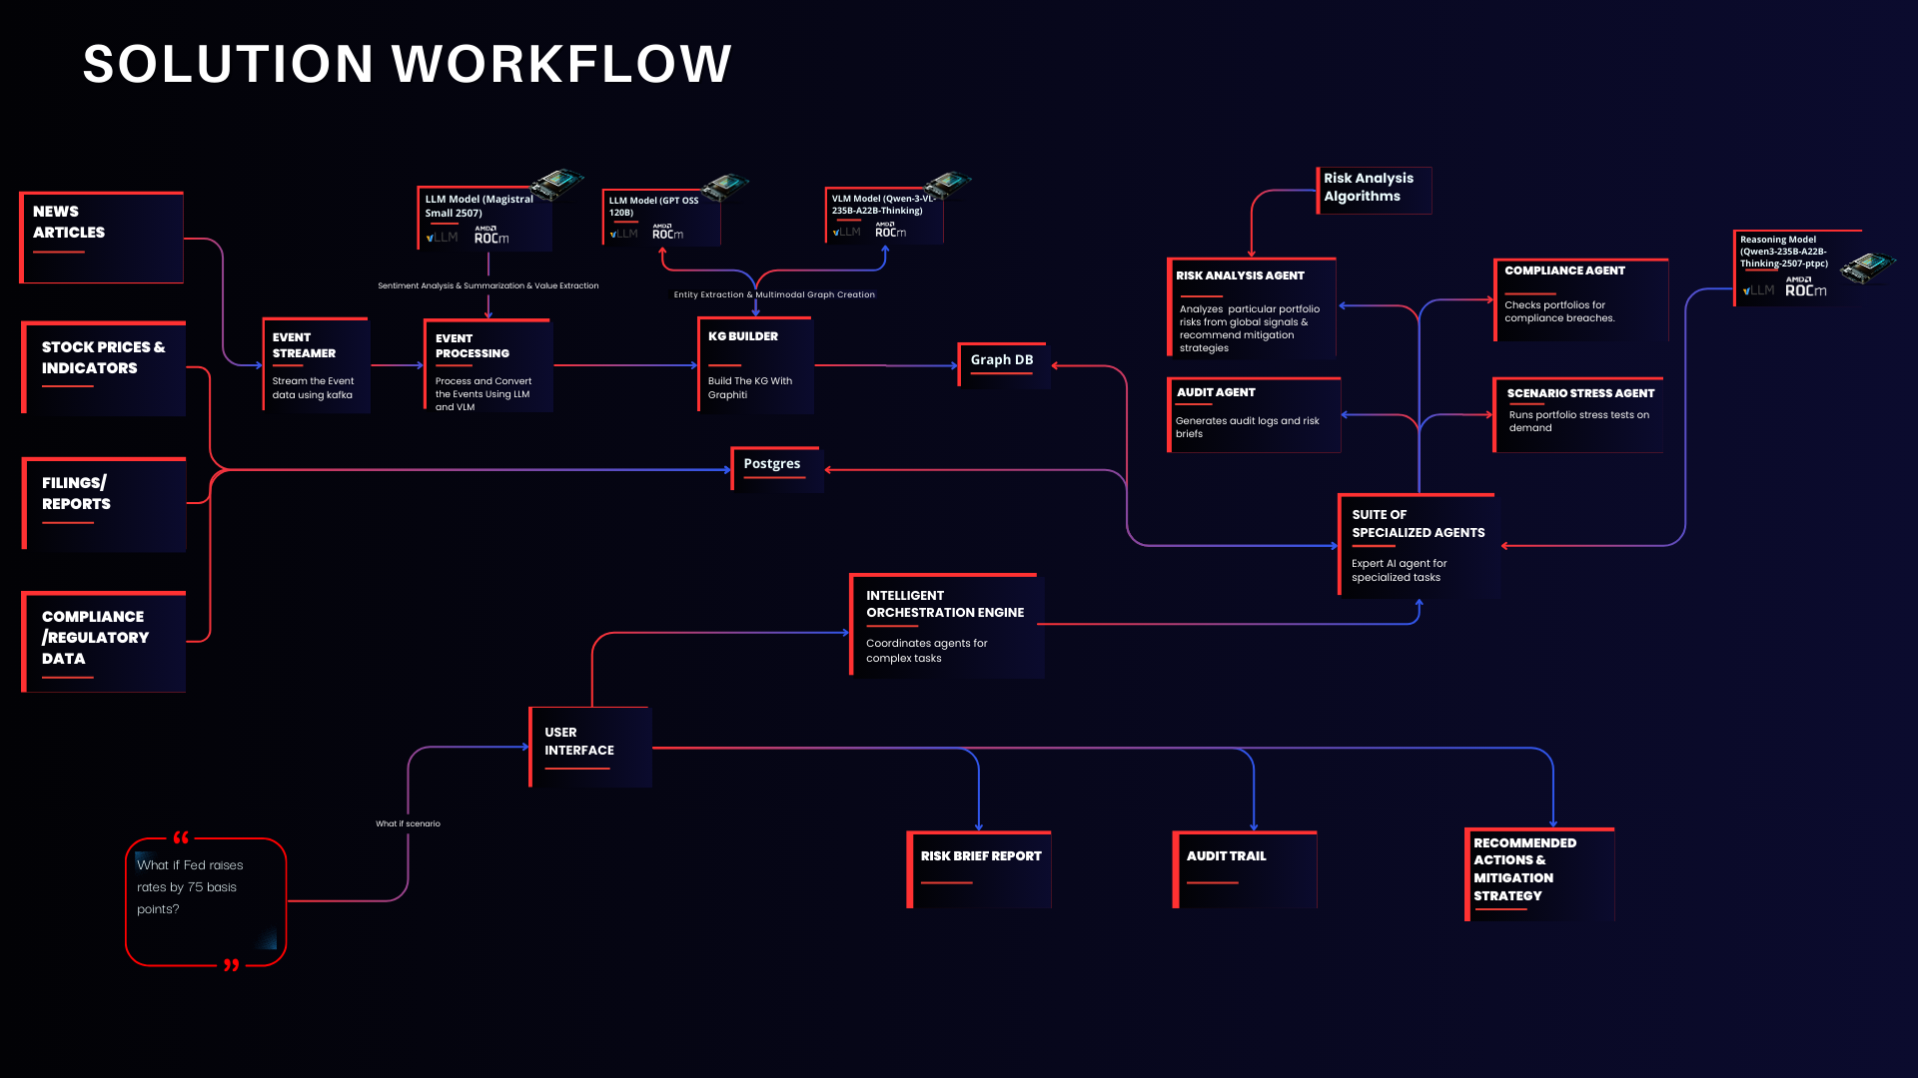Click the GPU chip image on GPT OSS 120B box
This screenshot has height=1078, width=1918.
(726, 187)
